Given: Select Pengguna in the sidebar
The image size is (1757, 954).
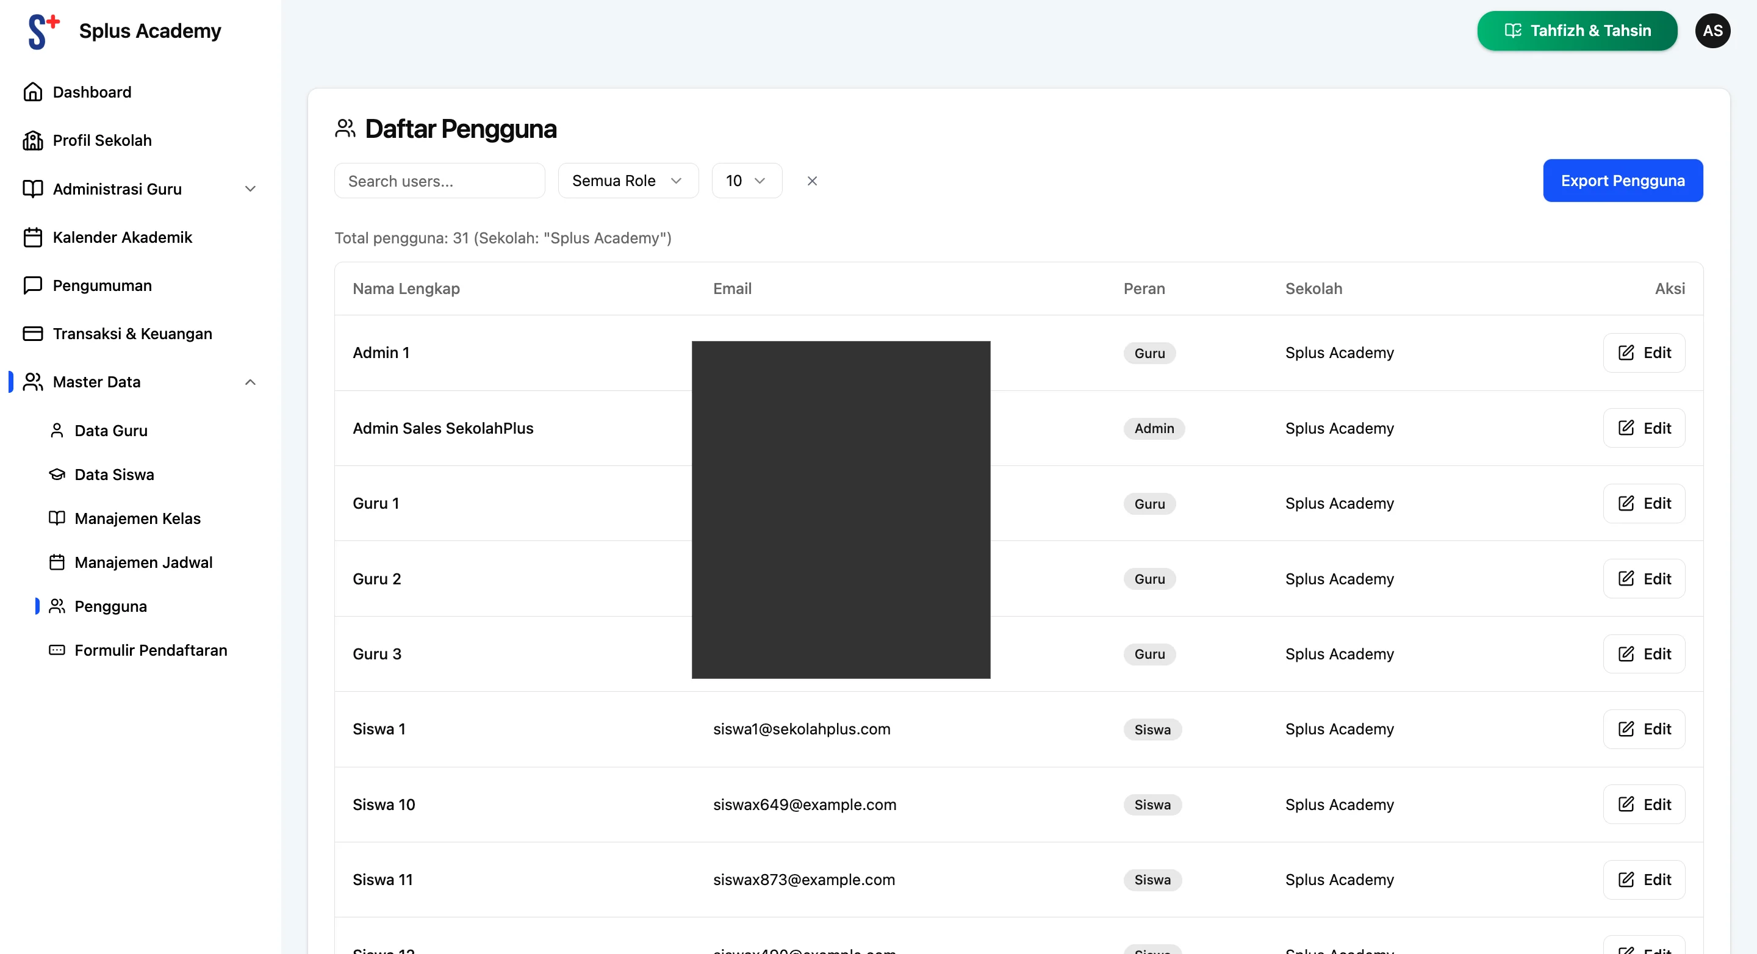Looking at the screenshot, I should click(x=110, y=606).
